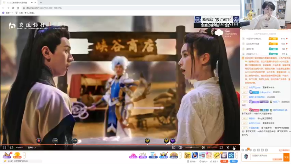Send the gold bar gift

click(x=216, y=155)
